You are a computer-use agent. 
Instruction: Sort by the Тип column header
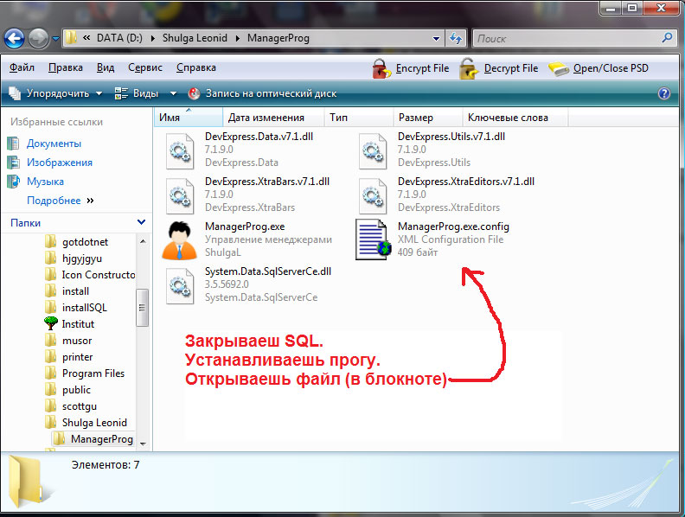click(x=359, y=118)
